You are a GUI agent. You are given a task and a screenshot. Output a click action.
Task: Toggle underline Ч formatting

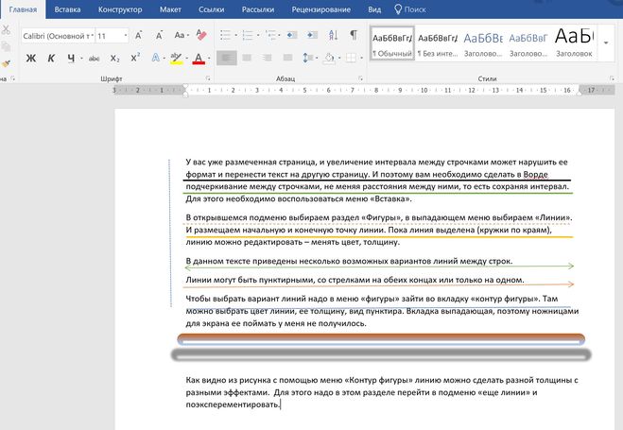tap(71, 59)
